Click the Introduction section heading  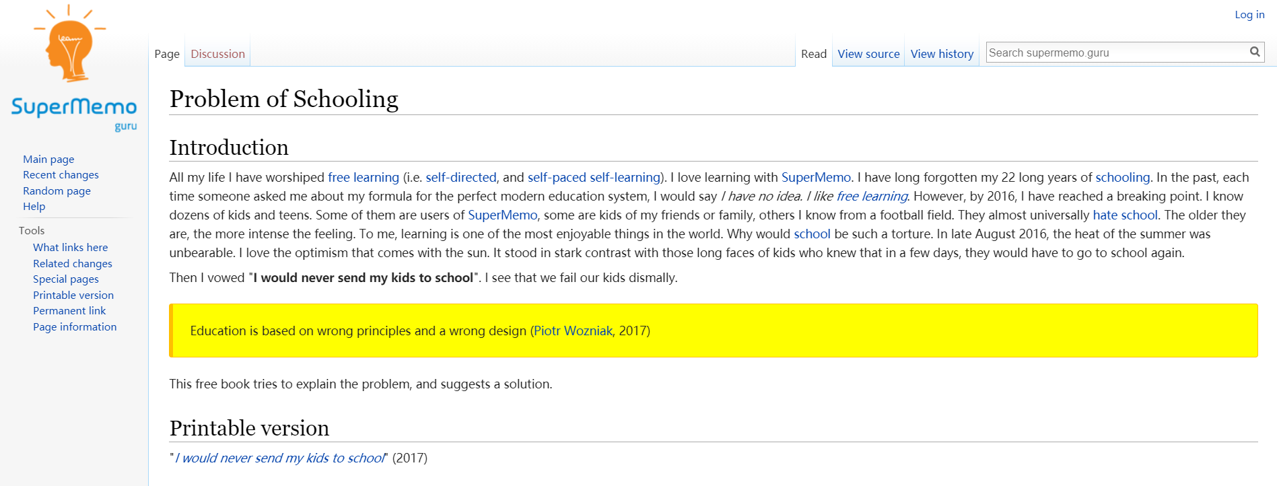coord(229,147)
